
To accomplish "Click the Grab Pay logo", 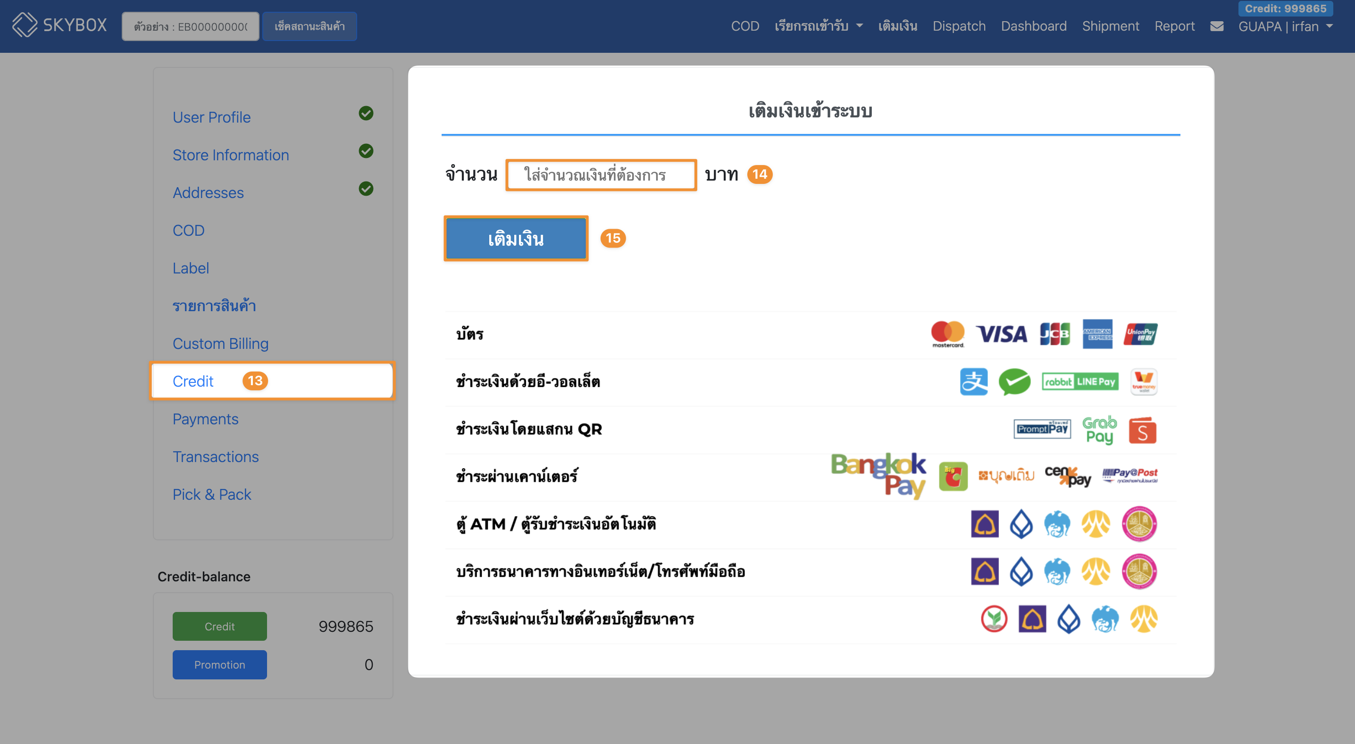I will pos(1099,430).
